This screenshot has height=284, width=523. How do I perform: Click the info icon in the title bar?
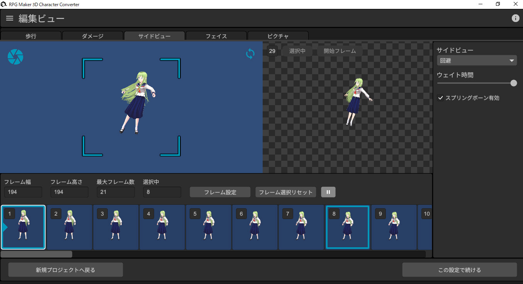click(516, 18)
